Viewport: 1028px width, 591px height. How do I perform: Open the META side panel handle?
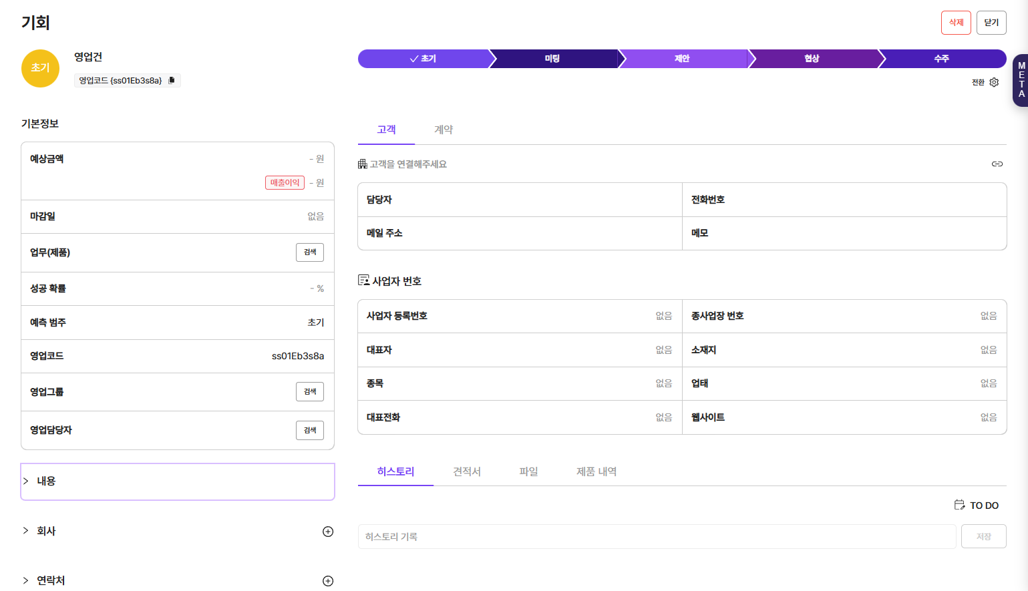[x=1020, y=80]
